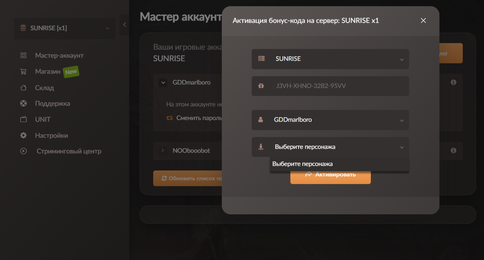Click the Настройки gear icon
Screen dimensions: 484x260
pyautogui.click(x=23, y=135)
